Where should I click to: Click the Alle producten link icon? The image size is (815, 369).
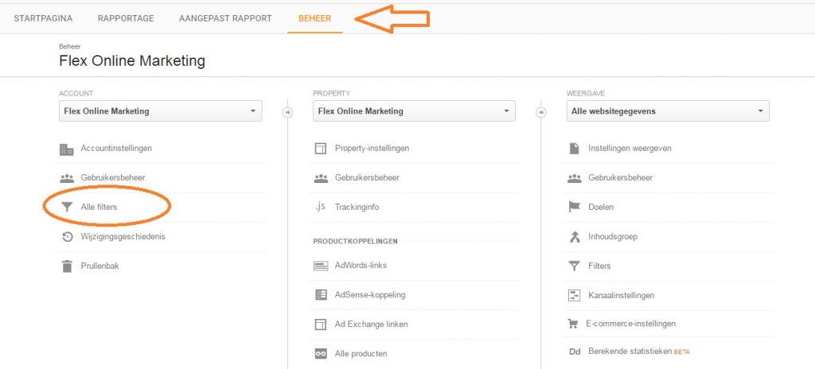click(321, 354)
